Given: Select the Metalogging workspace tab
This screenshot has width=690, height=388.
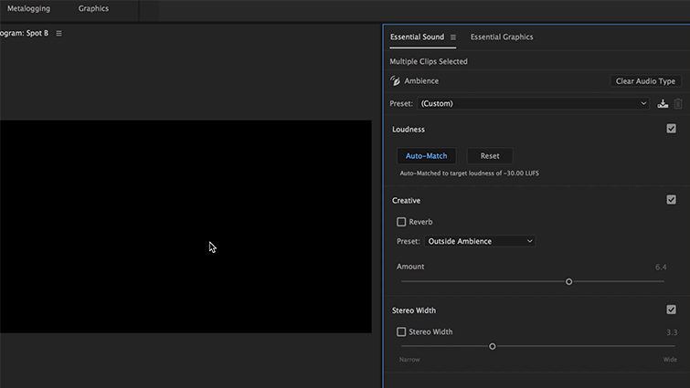Looking at the screenshot, I should pyautogui.click(x=28, y=9).
